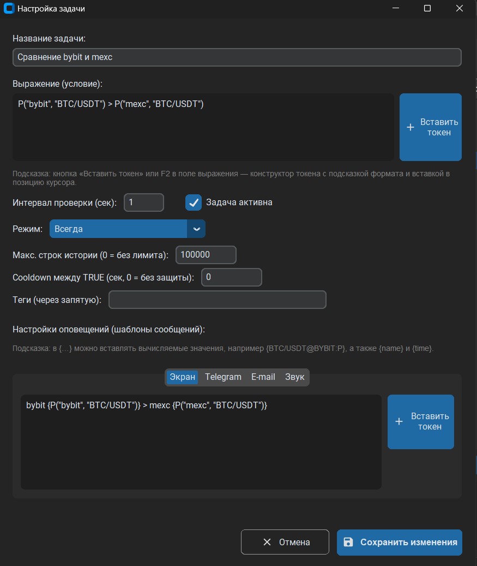
Task: Click the Задача активна label text
Action: pos(239,202)
